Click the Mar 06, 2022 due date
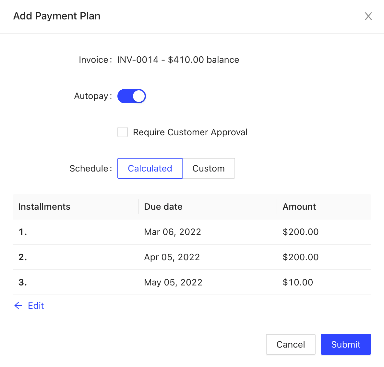The width and height of the screenshot is (384, 367). click(173, 232)
